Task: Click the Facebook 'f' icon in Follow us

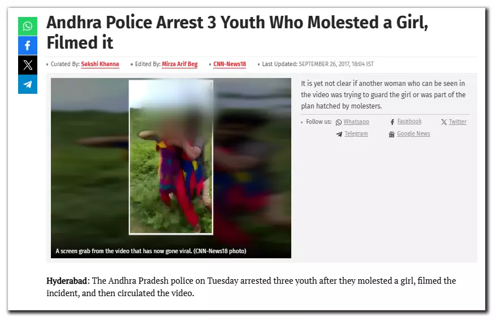Action: 393,122
